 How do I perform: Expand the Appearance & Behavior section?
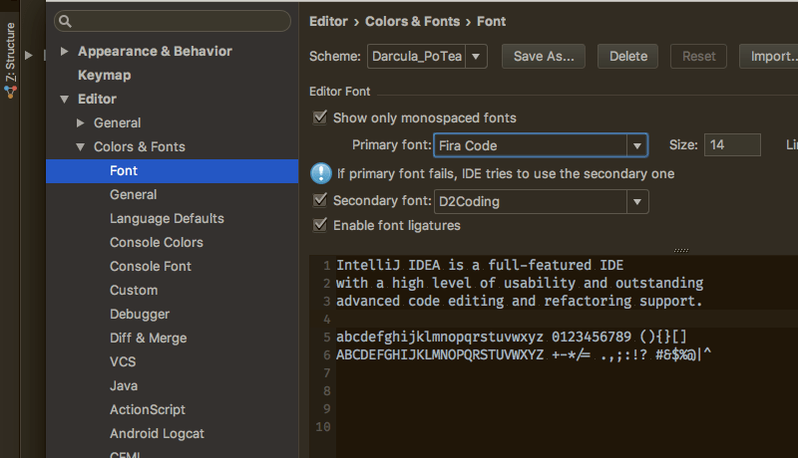coord(65,52)
